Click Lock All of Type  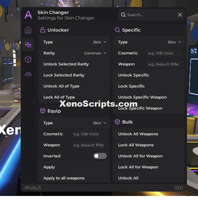75,97
